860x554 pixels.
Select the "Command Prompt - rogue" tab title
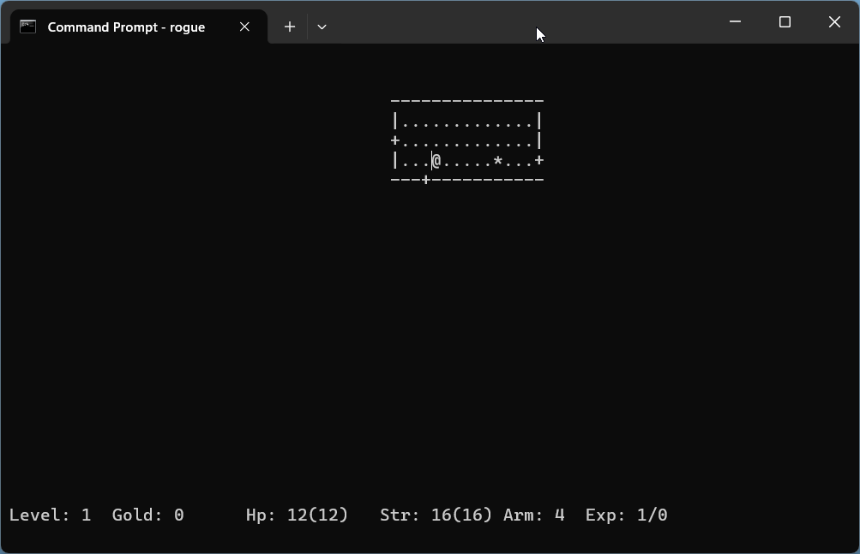(x=126, y=27)
